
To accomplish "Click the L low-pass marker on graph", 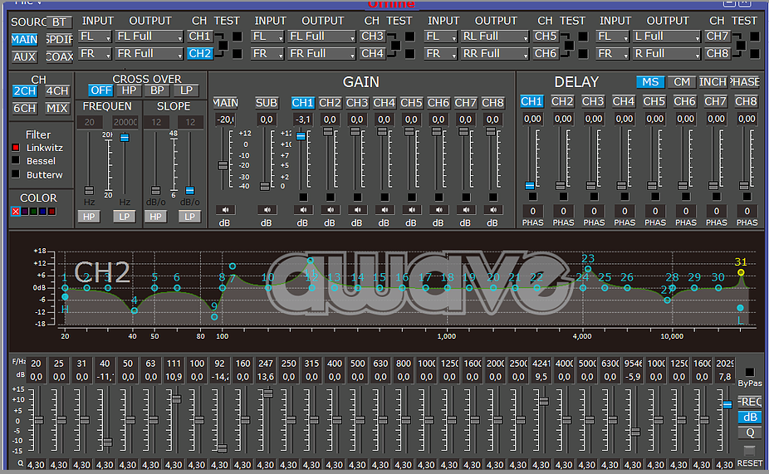I will (x=740, y=308).
